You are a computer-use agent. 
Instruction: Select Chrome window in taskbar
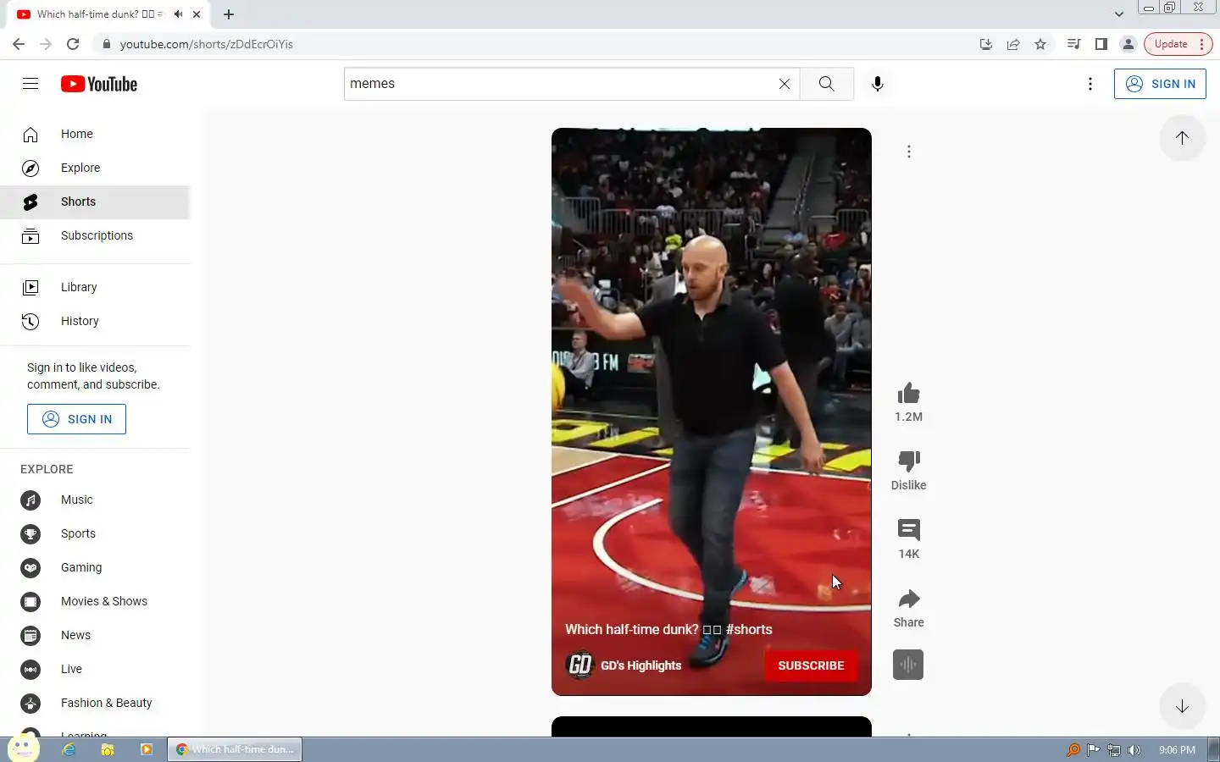235,749
